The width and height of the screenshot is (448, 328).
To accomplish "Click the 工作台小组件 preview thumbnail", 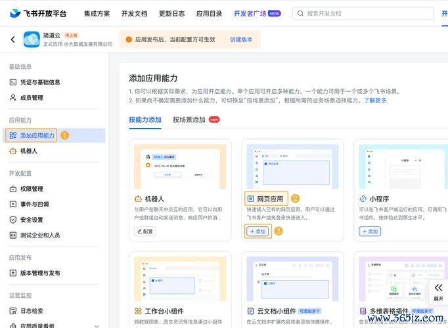I will 180,279.
